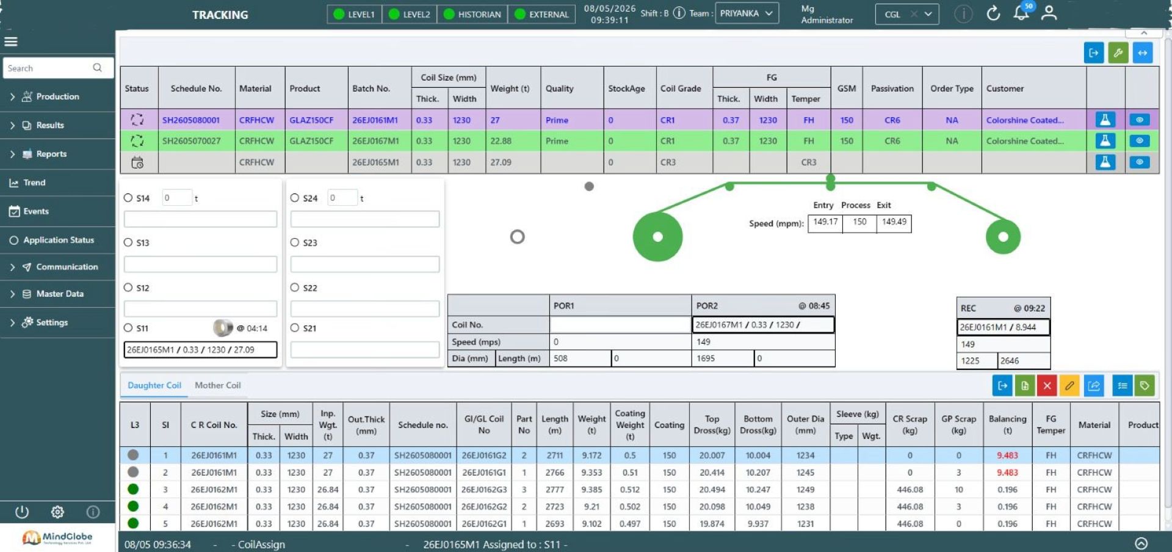The height and width of the screenshot is (552, 1172).
Task: Select the S14 radio button
Action: pos(128,198)
